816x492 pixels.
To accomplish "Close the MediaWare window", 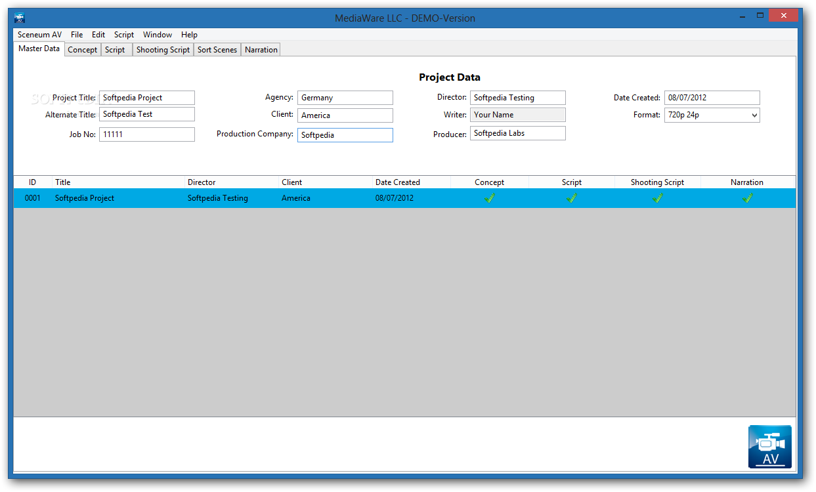I will 783,16.
